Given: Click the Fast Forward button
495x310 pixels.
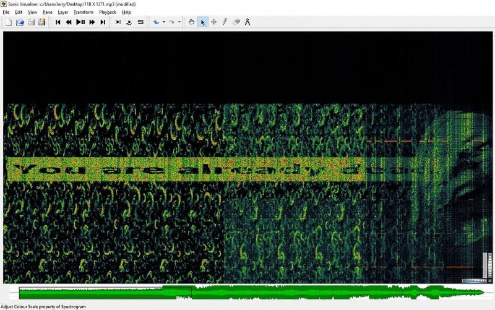Looking at the screenshot, I should tap(92, 22).
